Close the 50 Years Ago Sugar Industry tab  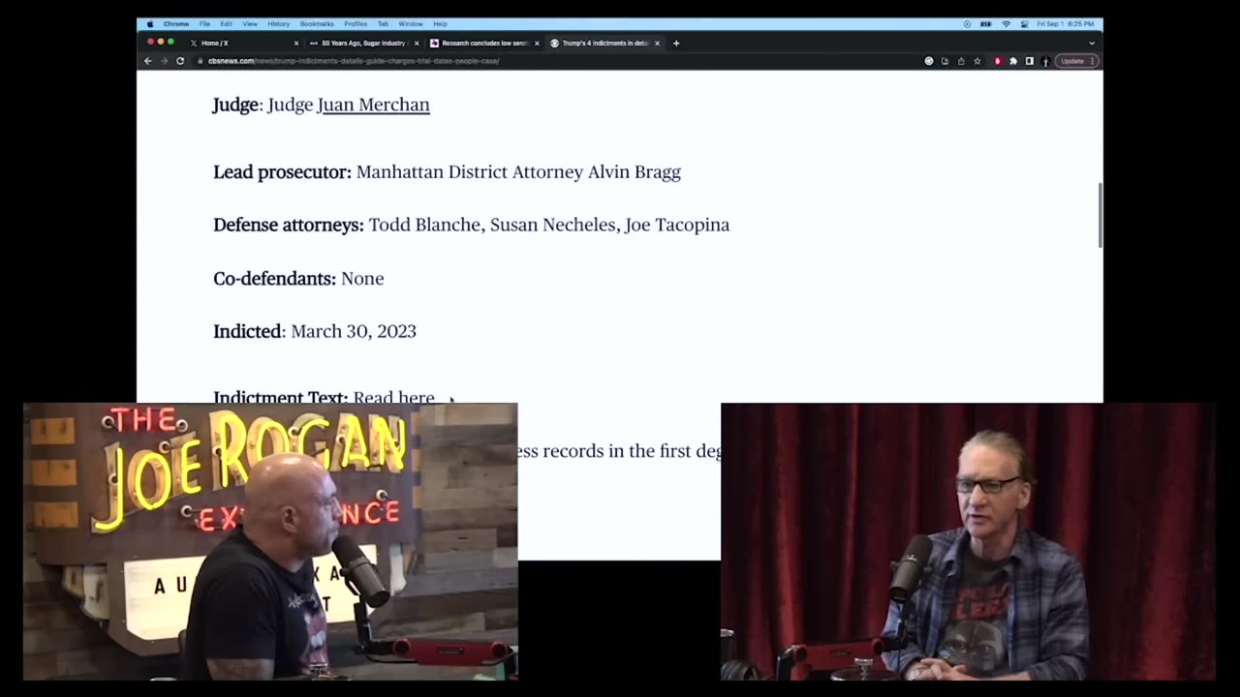pos(417,43)
